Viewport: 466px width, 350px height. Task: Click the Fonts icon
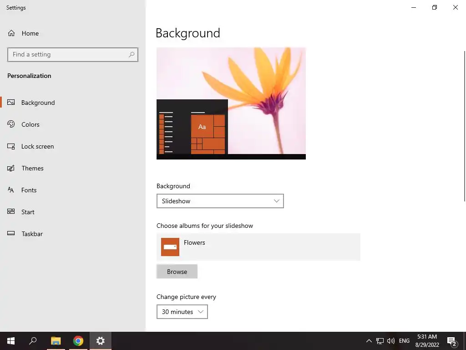tap(11, 190)
